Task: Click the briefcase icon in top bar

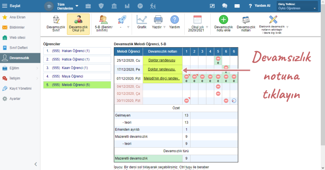Action: 88,6
